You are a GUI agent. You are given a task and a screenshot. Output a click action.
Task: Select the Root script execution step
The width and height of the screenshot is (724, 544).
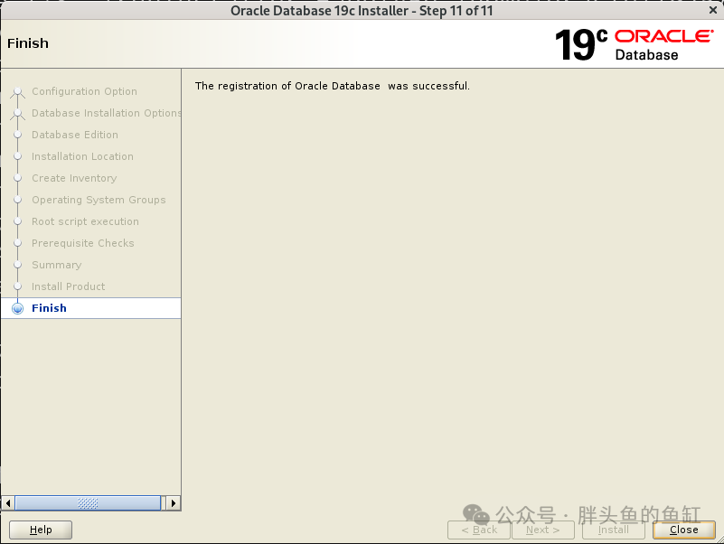click(86, 221)
